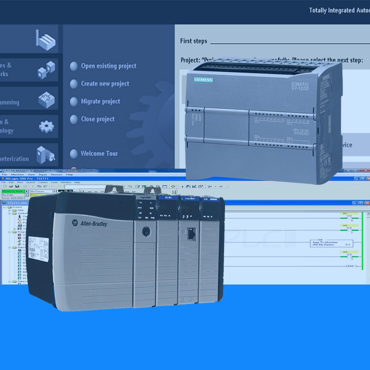Screen dimensions: 370x370
Task: Click Zoom out magnifier icon
Action: click(x=158, y=186)
